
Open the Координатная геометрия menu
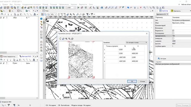click(31, 4)
